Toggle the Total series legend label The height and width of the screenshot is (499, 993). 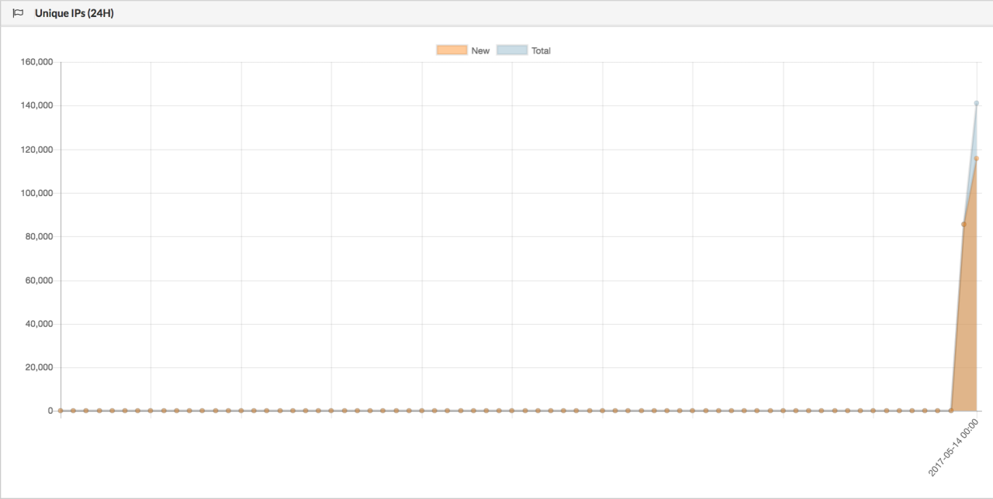tap(541, 50)
